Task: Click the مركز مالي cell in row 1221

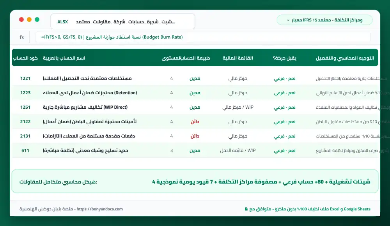Action: pyautogui.click(x=238, y=79)
